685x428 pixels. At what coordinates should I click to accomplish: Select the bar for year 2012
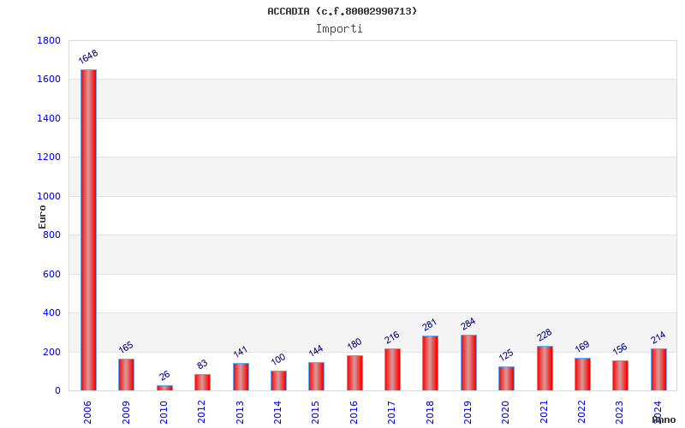(x=202, y=382)
